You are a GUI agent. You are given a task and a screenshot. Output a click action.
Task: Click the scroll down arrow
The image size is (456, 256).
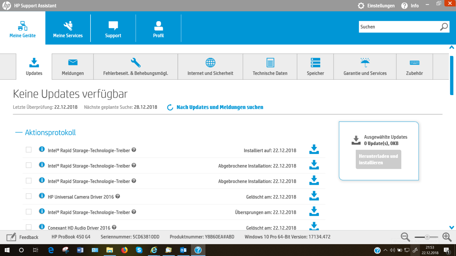(452, 228)
